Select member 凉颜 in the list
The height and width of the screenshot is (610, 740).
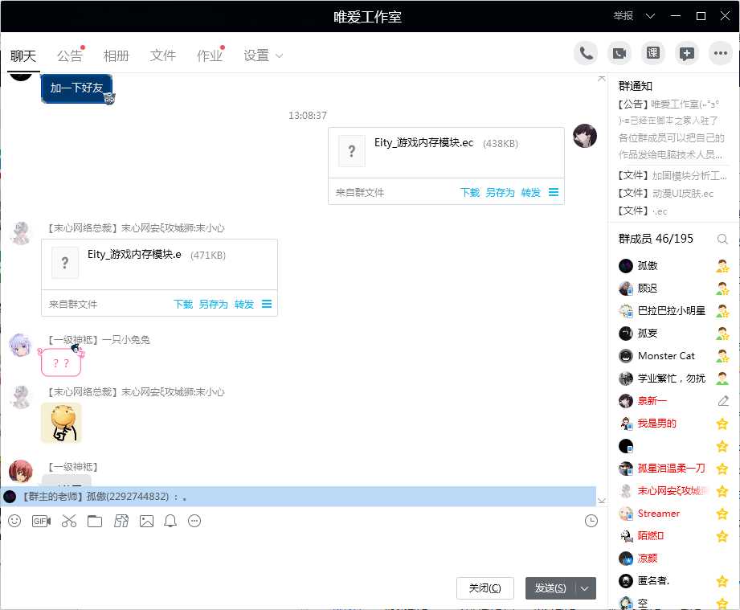(673, 558)
